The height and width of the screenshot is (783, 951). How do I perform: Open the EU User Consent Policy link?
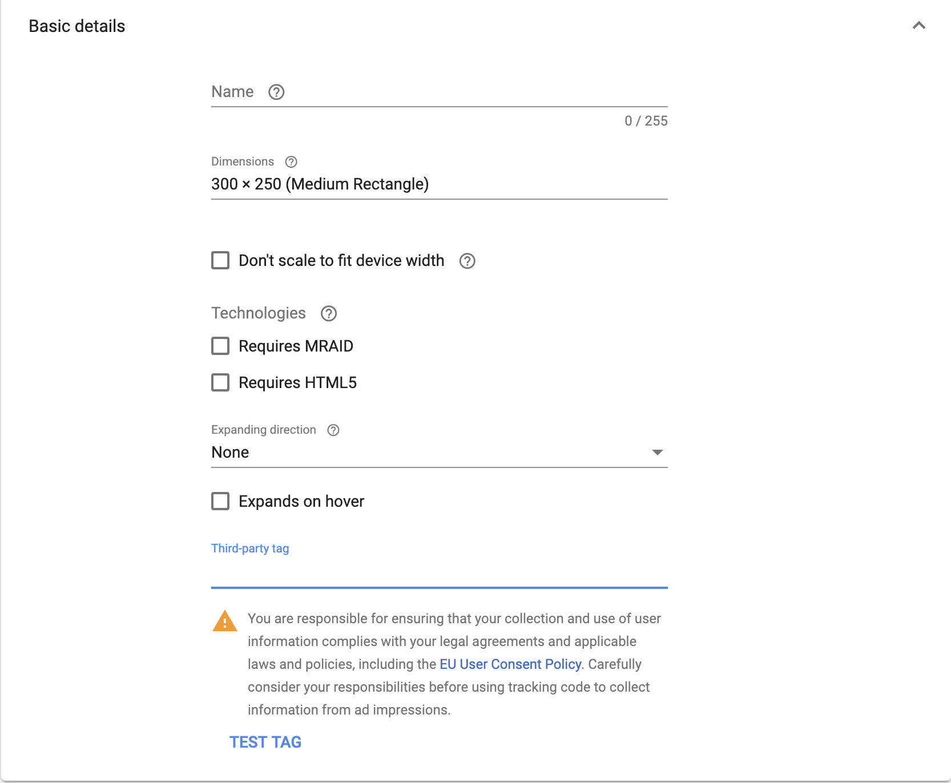(x=510, y=664)
